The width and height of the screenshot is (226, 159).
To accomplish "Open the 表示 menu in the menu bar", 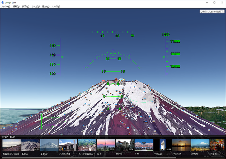I will tap(26, 6).
